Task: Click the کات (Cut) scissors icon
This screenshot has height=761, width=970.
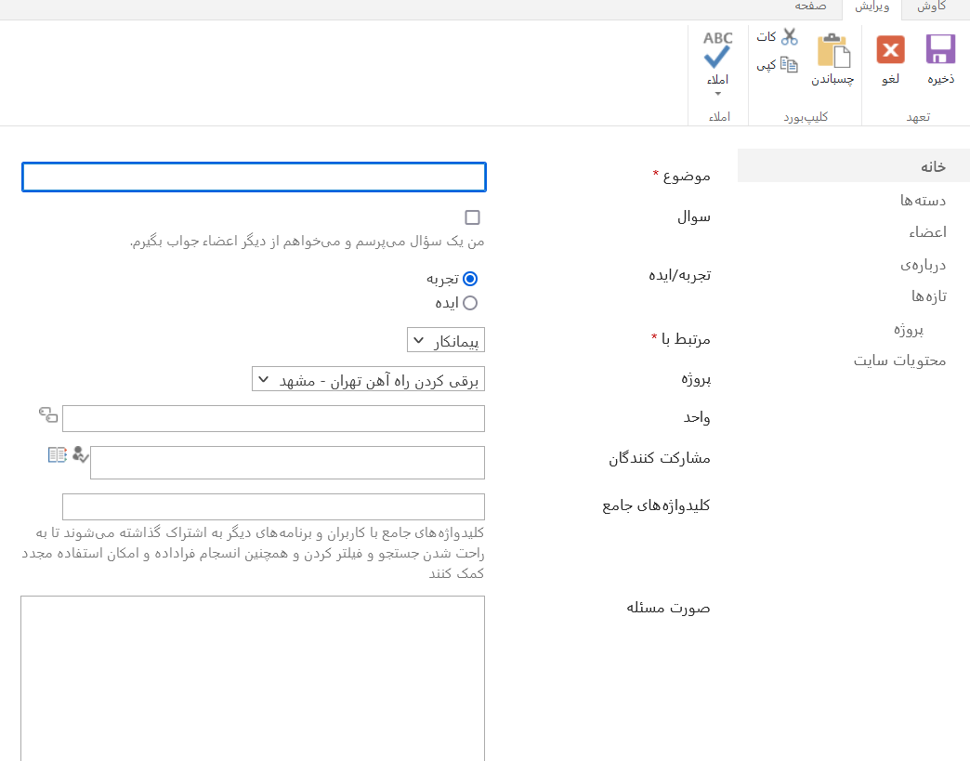Action: [x=789, y=36]
